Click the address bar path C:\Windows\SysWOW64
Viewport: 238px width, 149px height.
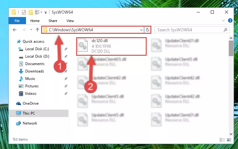71,30
